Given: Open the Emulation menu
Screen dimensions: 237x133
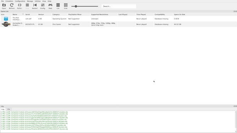Looking at the screenshot, I should (9, 1).
